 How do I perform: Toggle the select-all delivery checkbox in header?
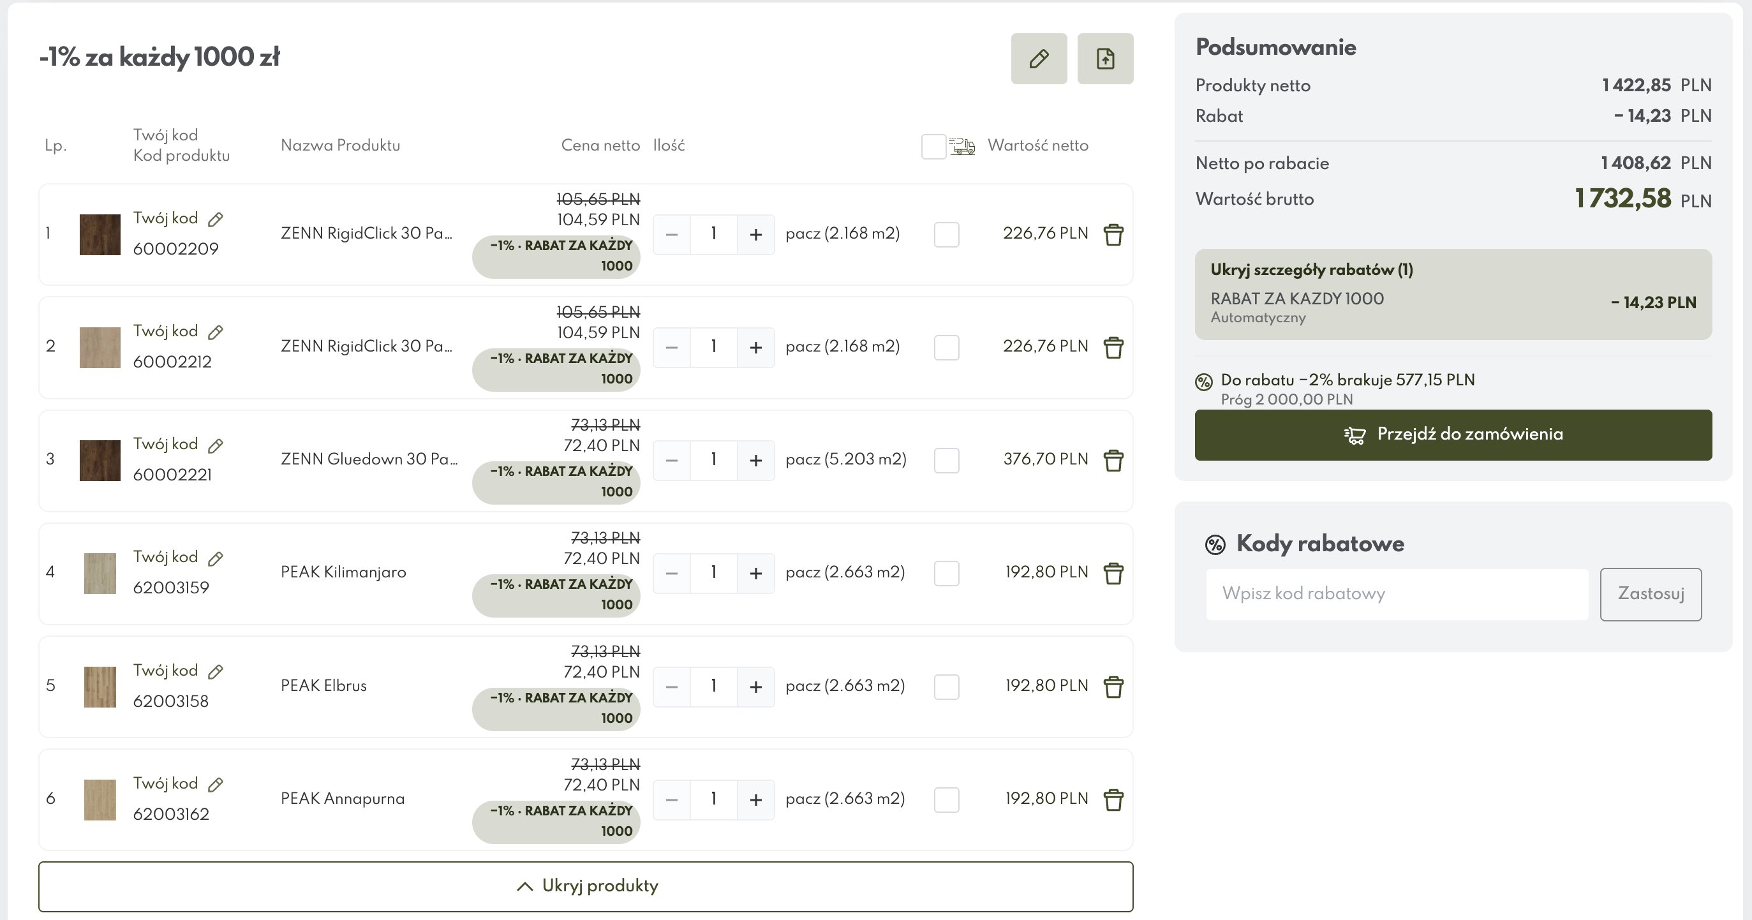pos(933,146)
